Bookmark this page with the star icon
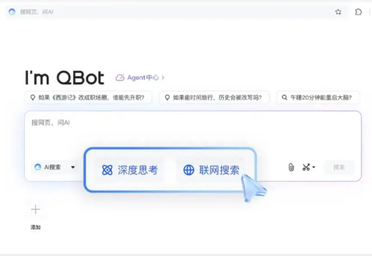 coord(338,12)
